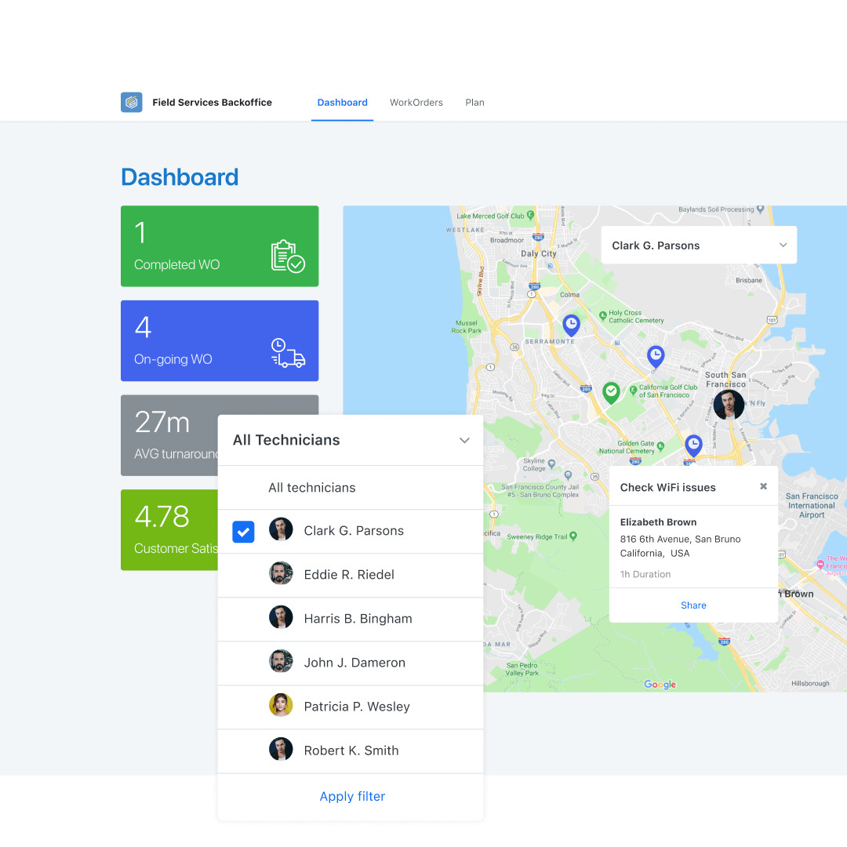This screenshot has height=847, width=847.
Task: Click Clark's avatar photo pin on the map
Action: tap(728, 405)
